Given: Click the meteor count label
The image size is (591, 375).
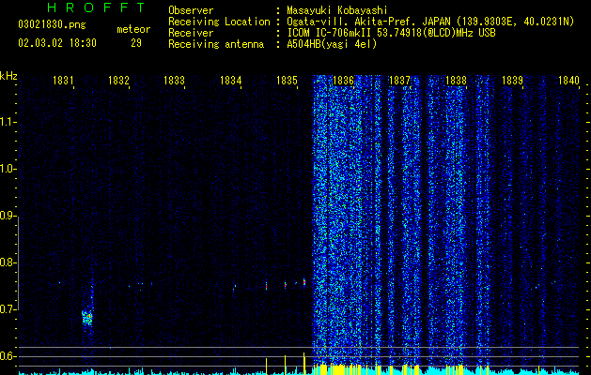Looking at the screenshot, I should pyautogui.click(x=133, y=29).
